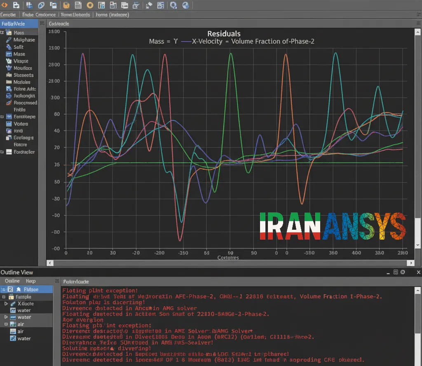Minimize the Outline View panel
The height and width of the screenshot is (366, 422).
click(x=388, y=273)
